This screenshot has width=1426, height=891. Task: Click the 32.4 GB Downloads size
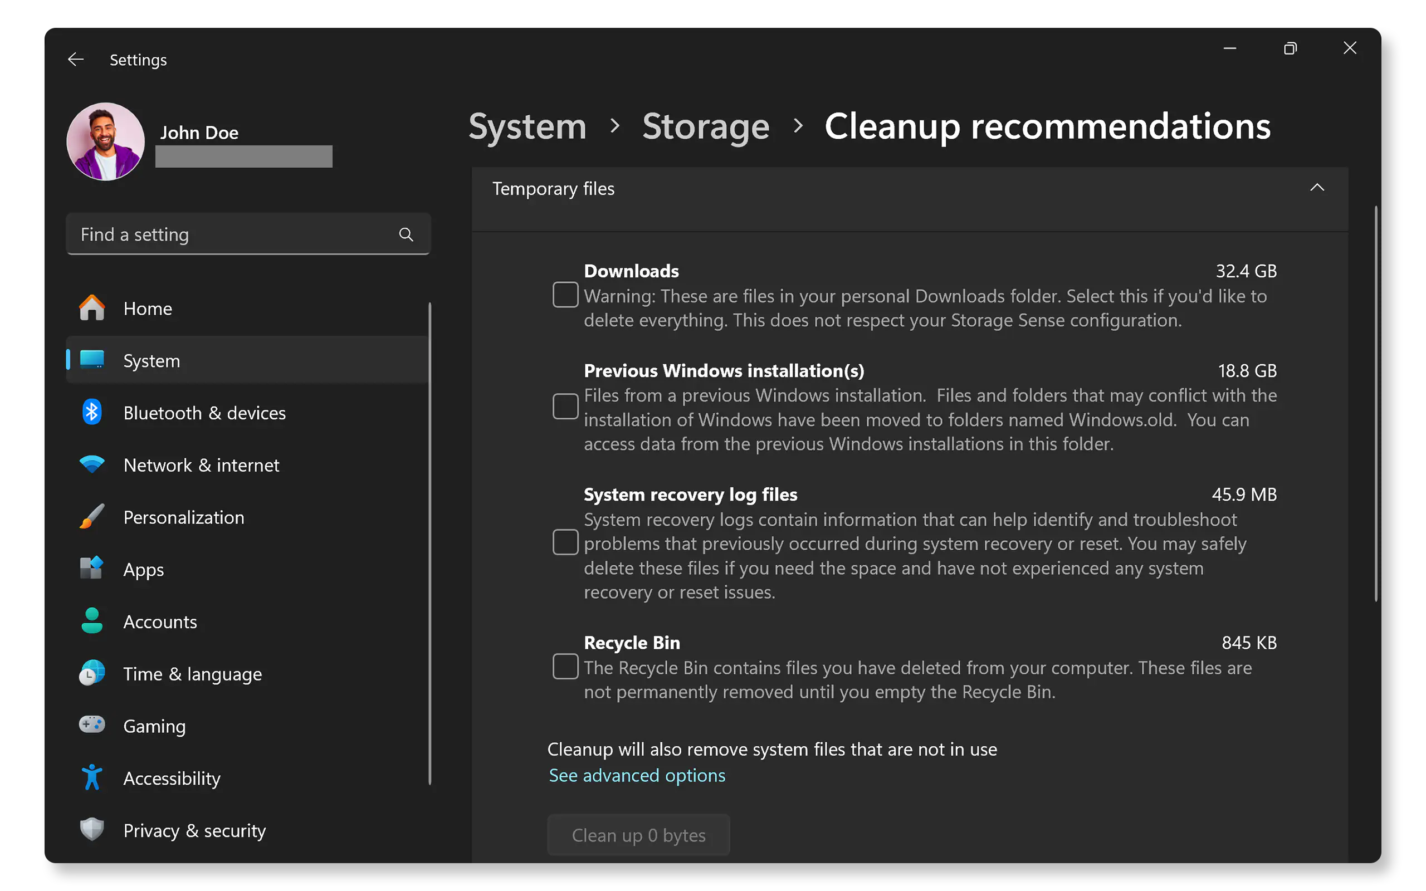[1246, 271]
